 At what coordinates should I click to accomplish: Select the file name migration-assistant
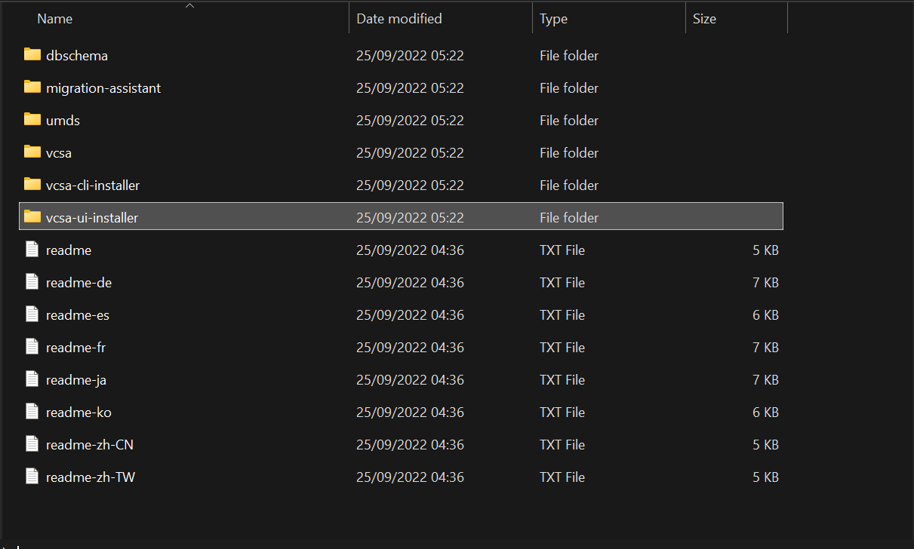[103, 88]
